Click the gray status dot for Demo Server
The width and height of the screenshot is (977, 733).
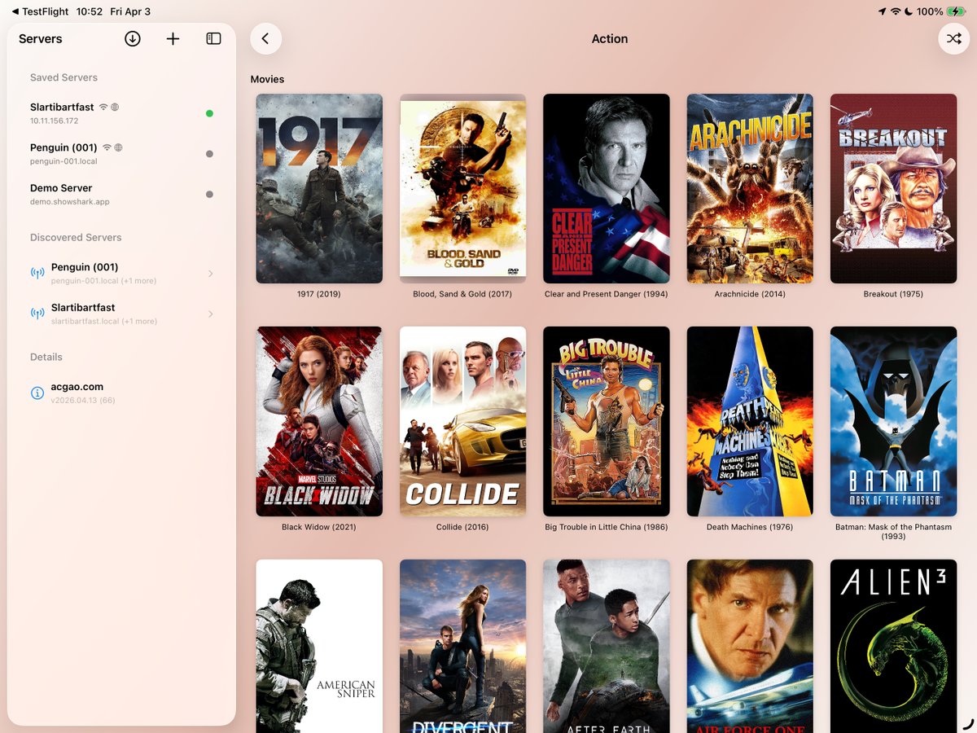(209, 195)
